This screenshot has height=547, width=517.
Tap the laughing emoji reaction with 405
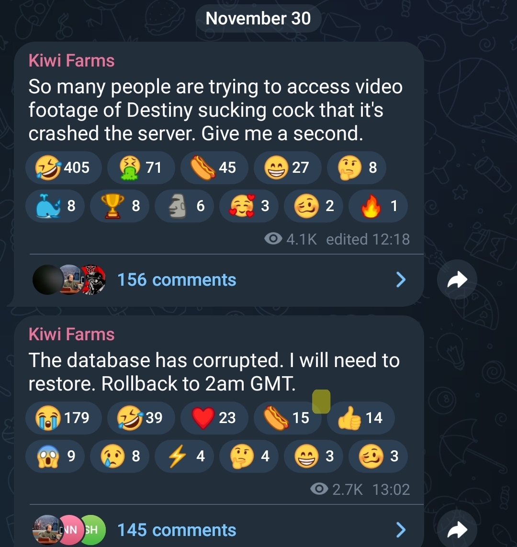pos(64,167)
